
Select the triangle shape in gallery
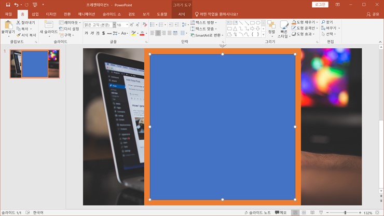(235, 29)
